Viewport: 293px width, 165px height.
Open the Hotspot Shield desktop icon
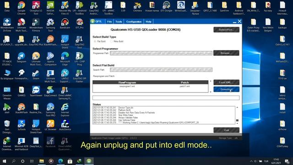coord(65,42)
